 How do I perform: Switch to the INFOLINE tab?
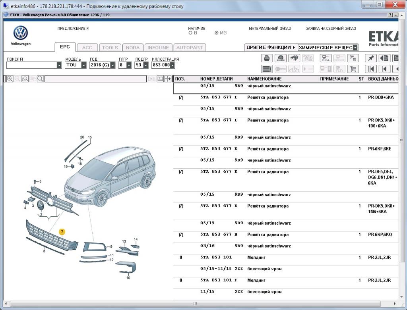coord(158,48)
